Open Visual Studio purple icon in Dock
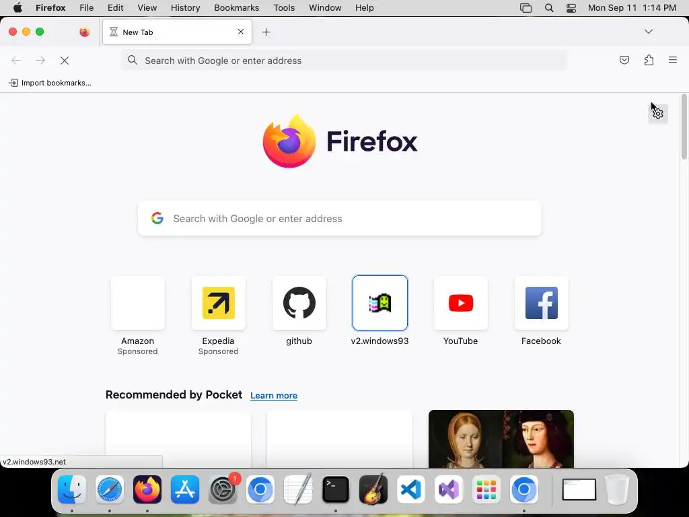Image resolution: width=689 pixels, height=517 pixels. [449, 489]
